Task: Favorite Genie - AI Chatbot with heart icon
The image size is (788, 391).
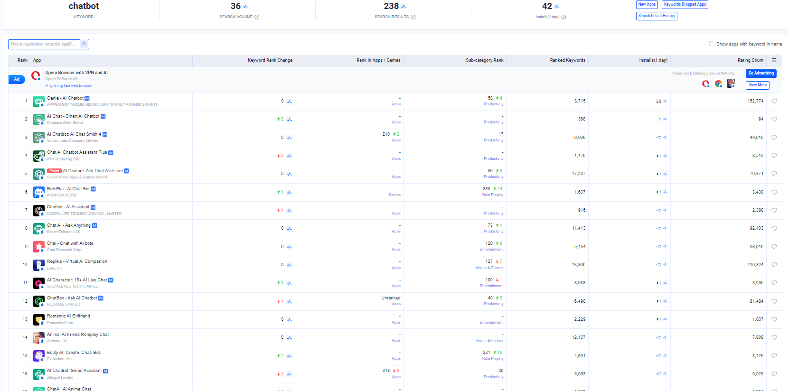Action: coord(774,101)
